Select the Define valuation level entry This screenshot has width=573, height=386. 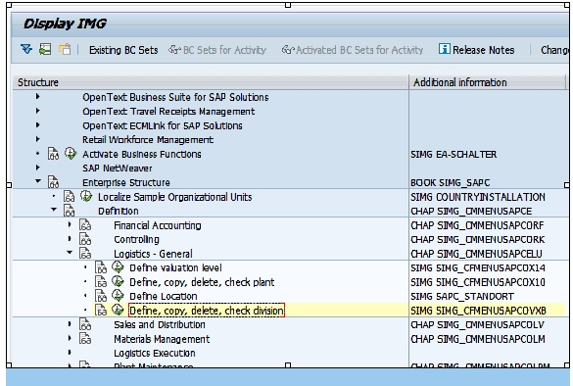click(175, 267)
